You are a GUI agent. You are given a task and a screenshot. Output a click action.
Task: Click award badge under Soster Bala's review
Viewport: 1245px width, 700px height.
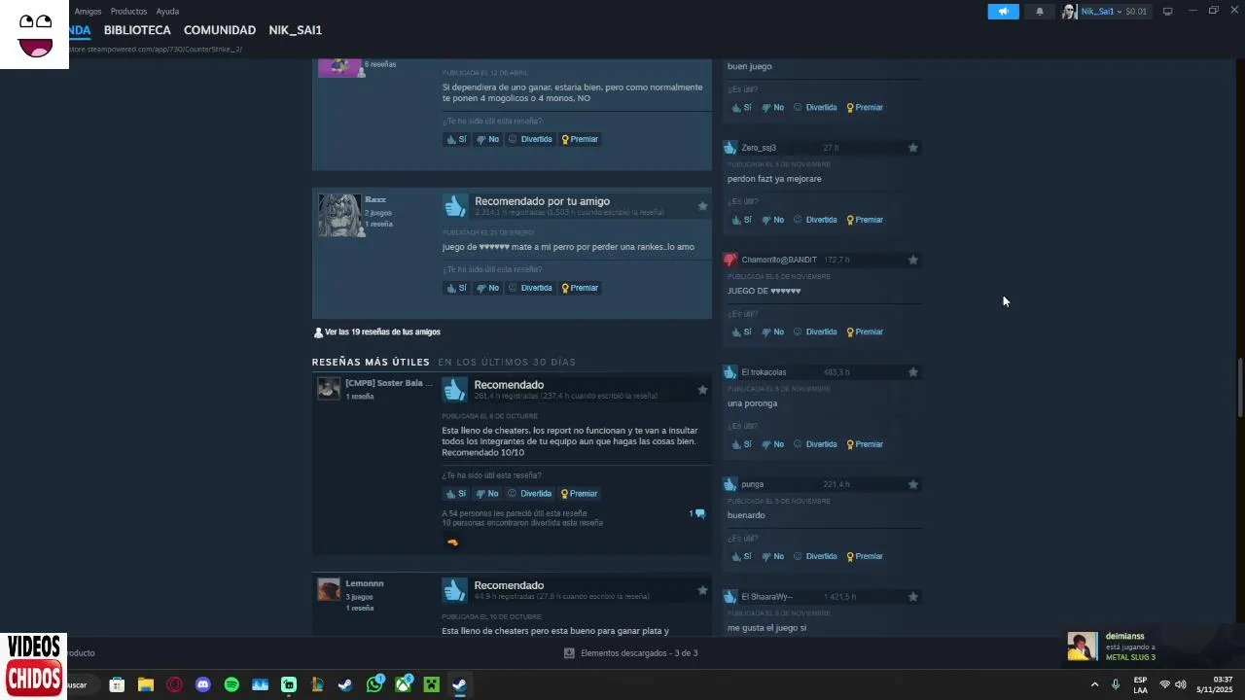click(452, 542)
